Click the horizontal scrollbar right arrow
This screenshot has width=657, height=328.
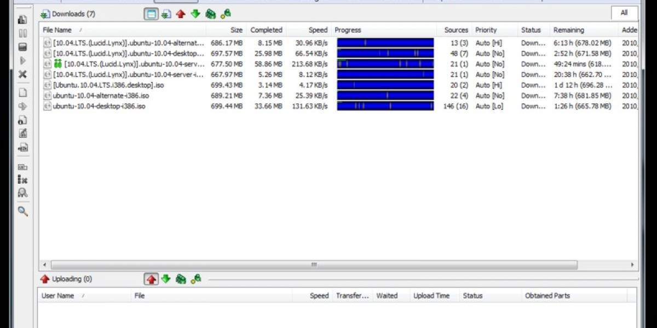(632, 265)
